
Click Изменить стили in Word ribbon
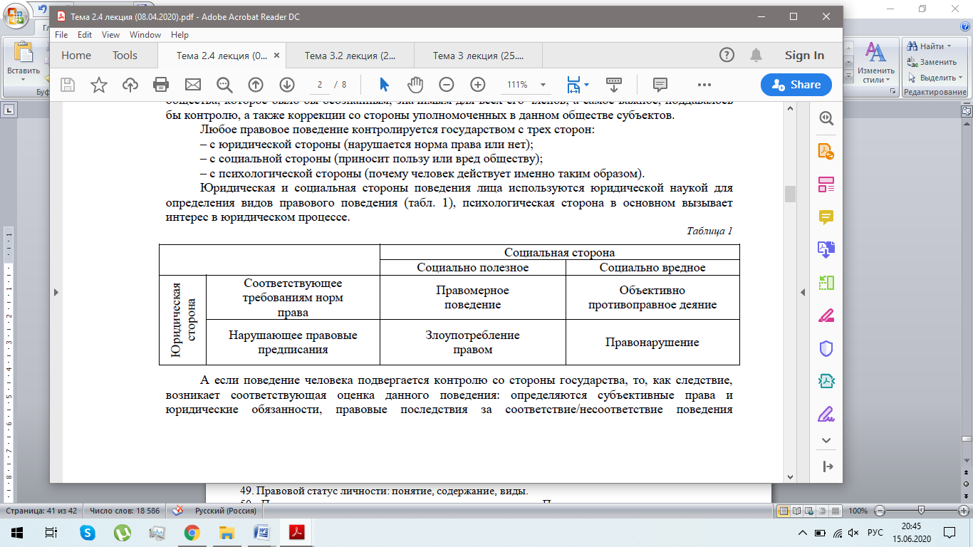tap(875, 63)
